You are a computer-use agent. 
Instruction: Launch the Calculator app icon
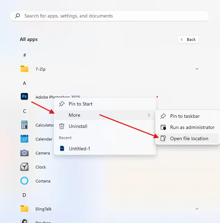[x=24, y=125]
